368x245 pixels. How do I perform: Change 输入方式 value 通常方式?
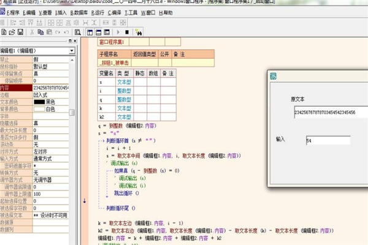point(51,159)
